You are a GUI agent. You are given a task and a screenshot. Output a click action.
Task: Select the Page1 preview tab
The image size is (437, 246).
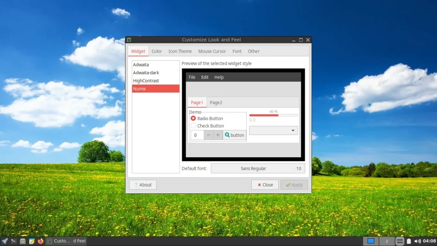197,102
